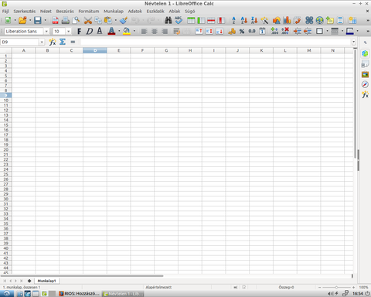Open the font size dropdown arrow
371x297 pixels.
(68, 31)
